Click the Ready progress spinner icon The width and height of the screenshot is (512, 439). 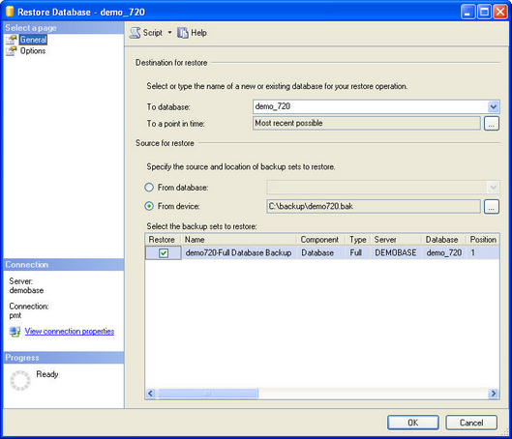pos(20,380)
